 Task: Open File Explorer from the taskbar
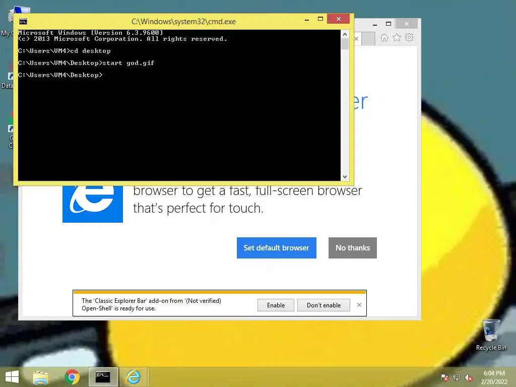pyautogui.click(x=41, y=377)
